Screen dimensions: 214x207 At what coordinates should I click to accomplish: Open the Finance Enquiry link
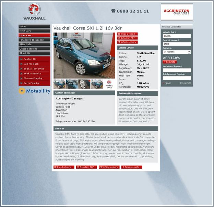pyautogui.click(x=33, y=78)
